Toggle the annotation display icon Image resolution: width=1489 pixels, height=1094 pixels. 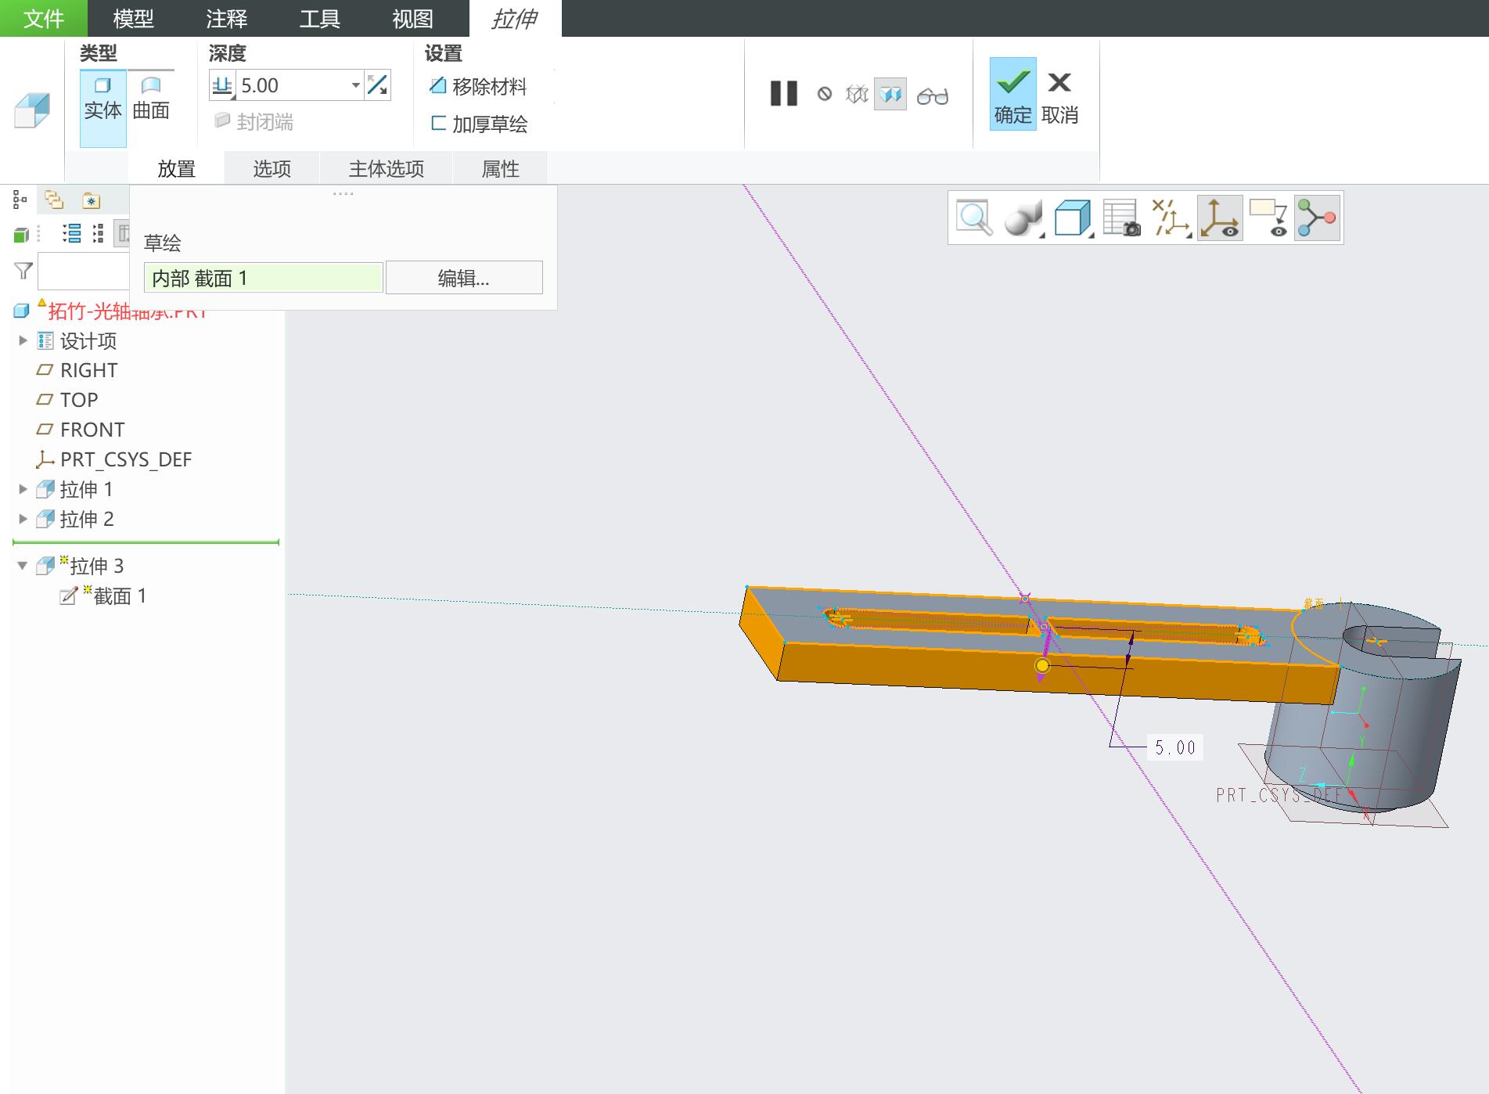pyautogui.click(x=1268, y=218)
